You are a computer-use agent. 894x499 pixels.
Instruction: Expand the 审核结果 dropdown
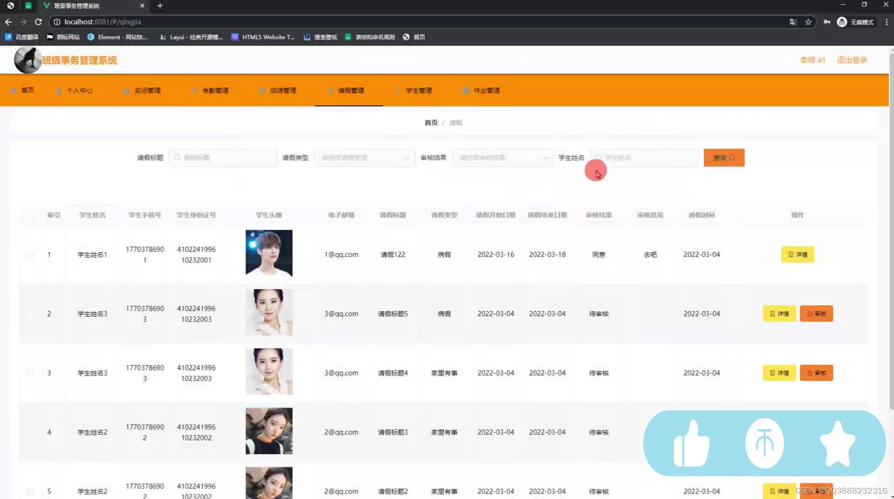[x=503, y=158]
